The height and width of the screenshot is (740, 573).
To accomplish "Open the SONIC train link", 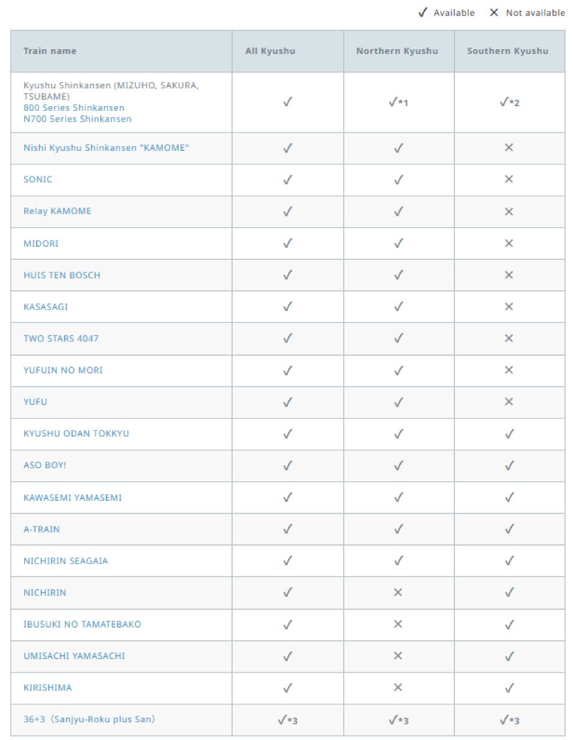I will tap(38, 180).
